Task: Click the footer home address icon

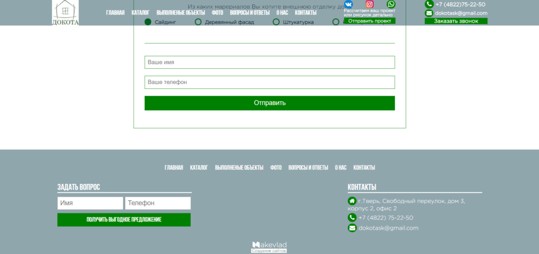Action: pyautogui.click(x=352, y=201)
